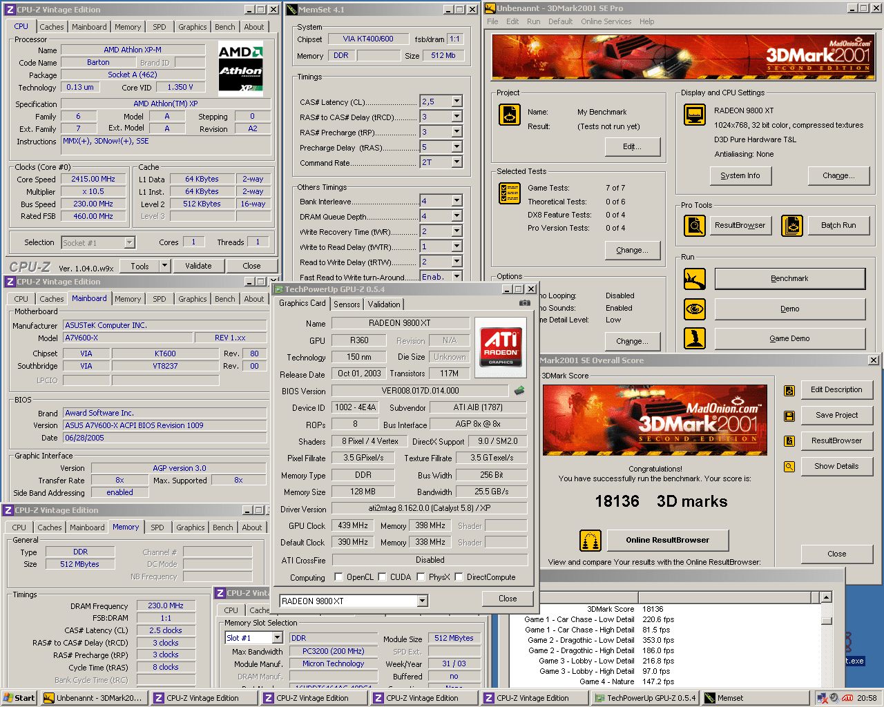Viewport: 884px width, 707px height.
Task: Click the System Info button in 3DMark
Action: [740, 175]
